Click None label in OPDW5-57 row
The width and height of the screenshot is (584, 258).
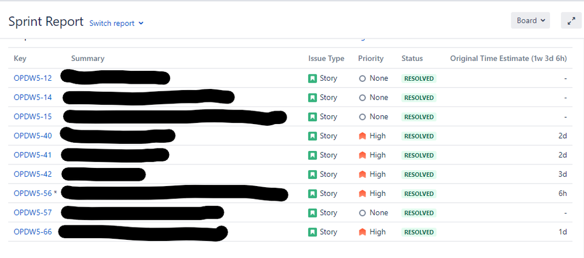coord(379,212)
